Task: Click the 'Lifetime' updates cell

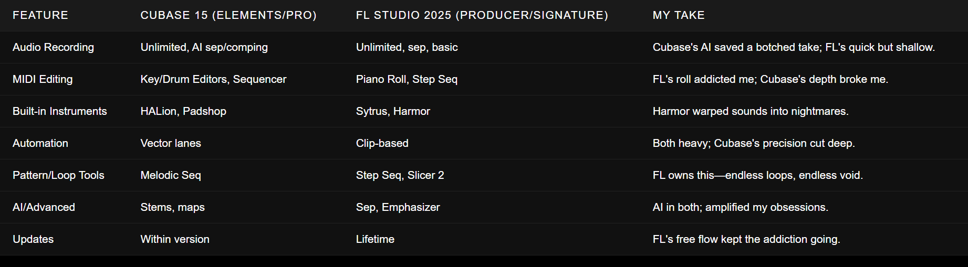Action: 375,239
